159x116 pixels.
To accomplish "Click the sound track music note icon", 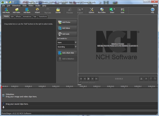I will [3, 104].
